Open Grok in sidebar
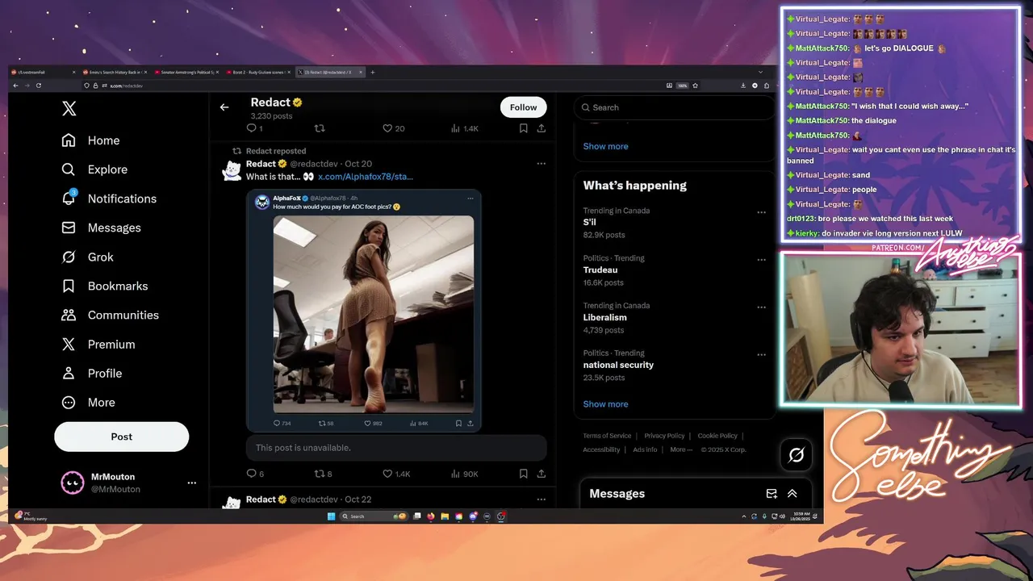 (88, 257)
